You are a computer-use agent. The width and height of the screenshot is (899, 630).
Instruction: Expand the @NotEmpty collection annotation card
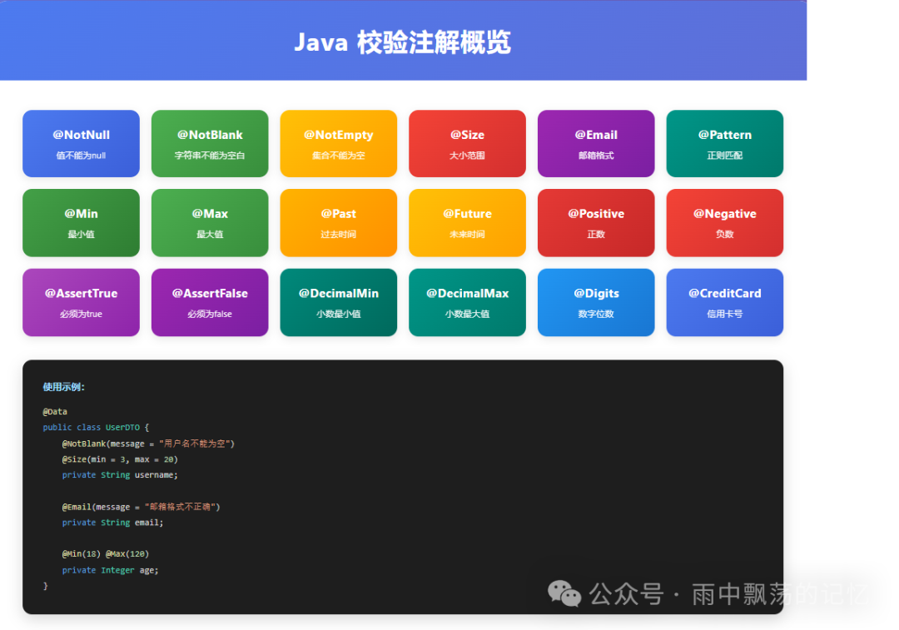pos(338,142)
